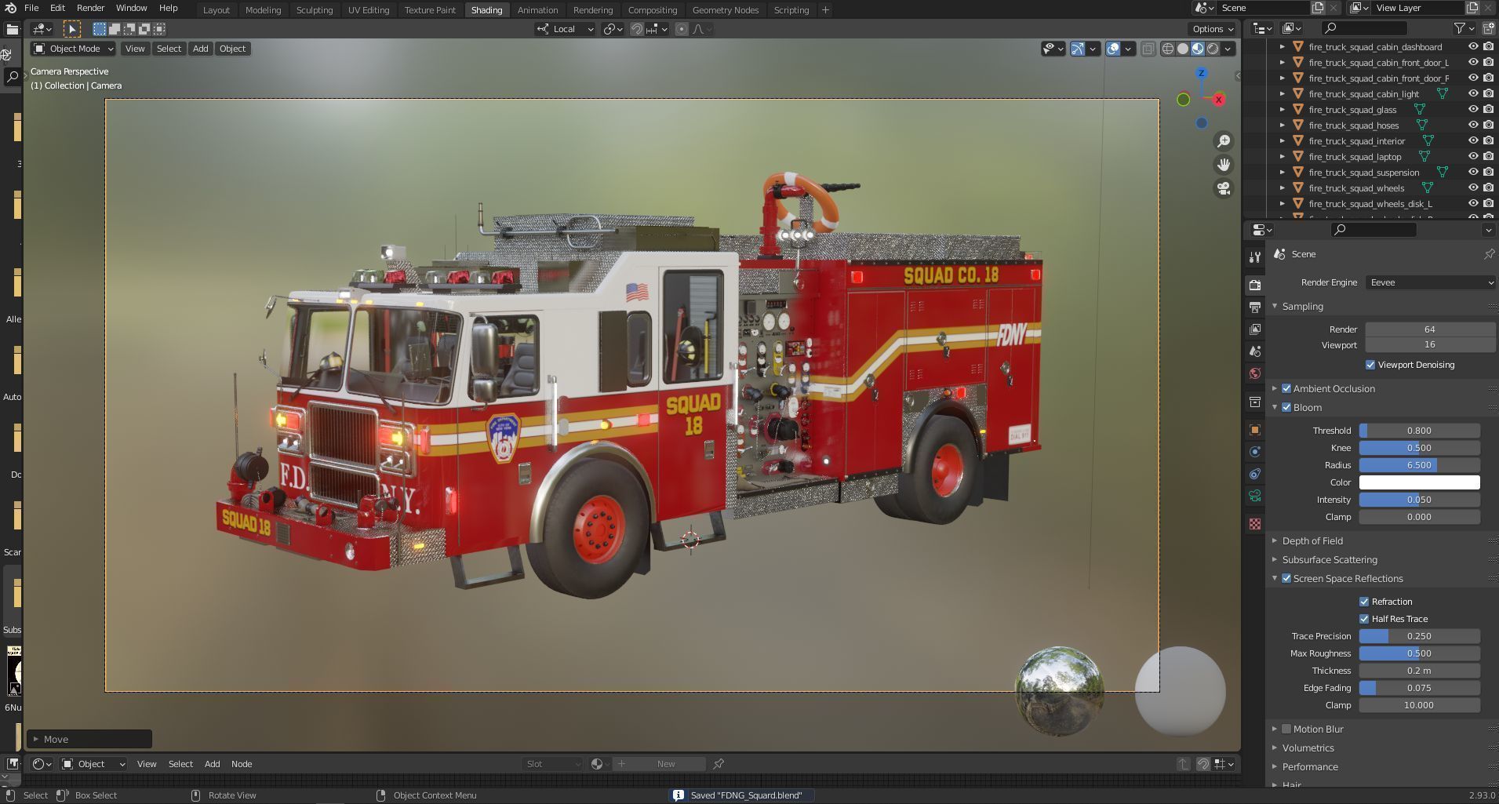Expand the Performance panel

[1310, 766]
